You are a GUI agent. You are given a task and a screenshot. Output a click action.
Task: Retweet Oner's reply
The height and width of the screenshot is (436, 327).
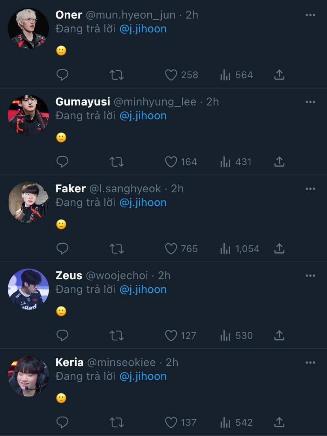click(x=117, y=75)
